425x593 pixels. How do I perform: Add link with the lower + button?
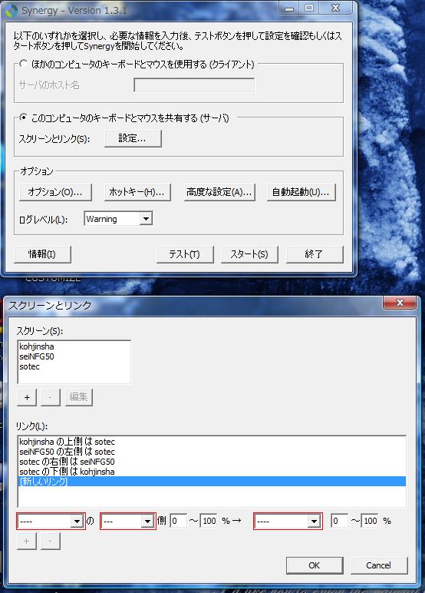(27, 542)
